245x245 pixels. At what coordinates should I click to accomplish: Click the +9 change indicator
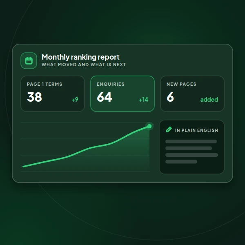(x=75, y=100)
